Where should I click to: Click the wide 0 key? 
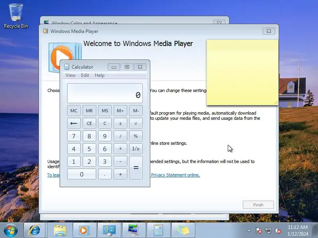(81, 174)
